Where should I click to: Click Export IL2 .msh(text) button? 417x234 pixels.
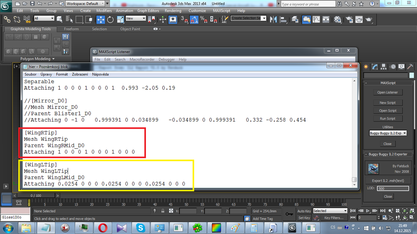pyautogui.click(x=388, y=181)
